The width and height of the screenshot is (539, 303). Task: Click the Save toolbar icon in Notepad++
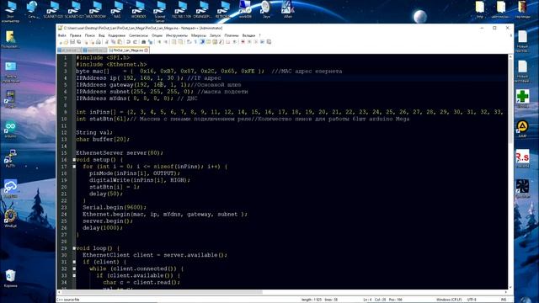point(72,42)
